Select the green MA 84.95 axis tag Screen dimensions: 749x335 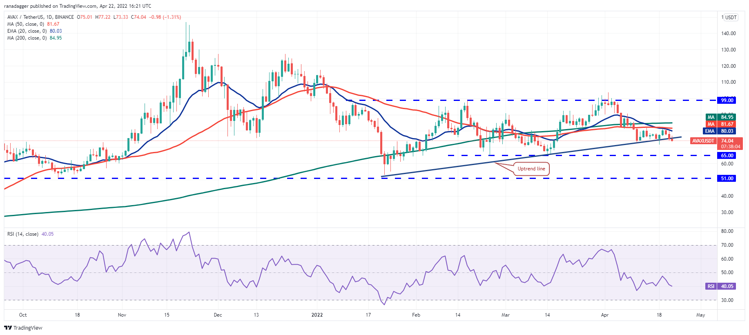[x=721, y=117]
